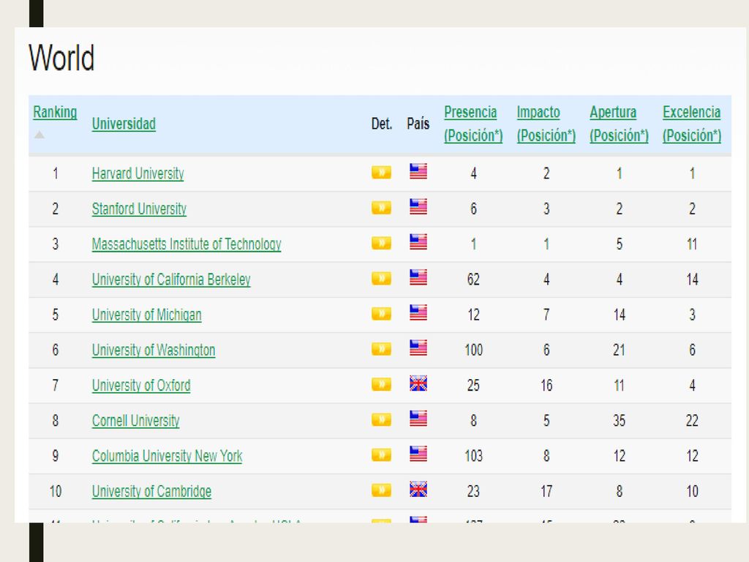Viewport: 749px width, 562px height.
Task: Open the University of Cambridge link
Action: coord(151,492)
